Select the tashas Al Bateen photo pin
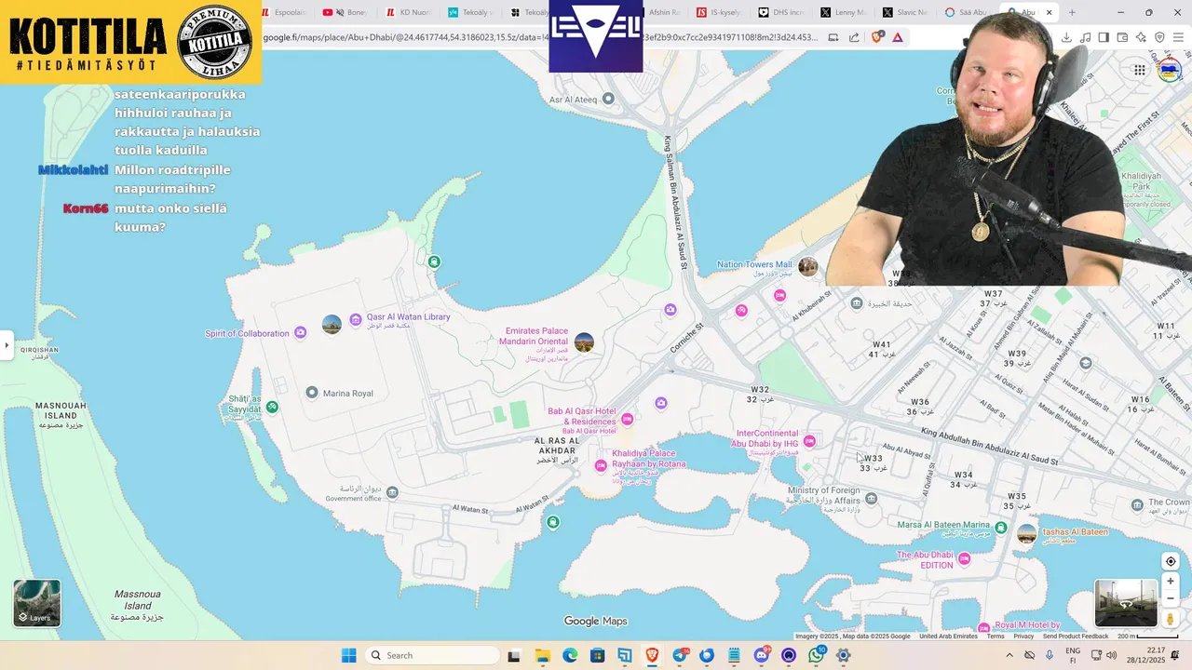The image size is (1192, 670). [1026, 533]
